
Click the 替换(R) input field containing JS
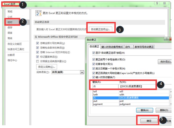(x=105, y=86)
